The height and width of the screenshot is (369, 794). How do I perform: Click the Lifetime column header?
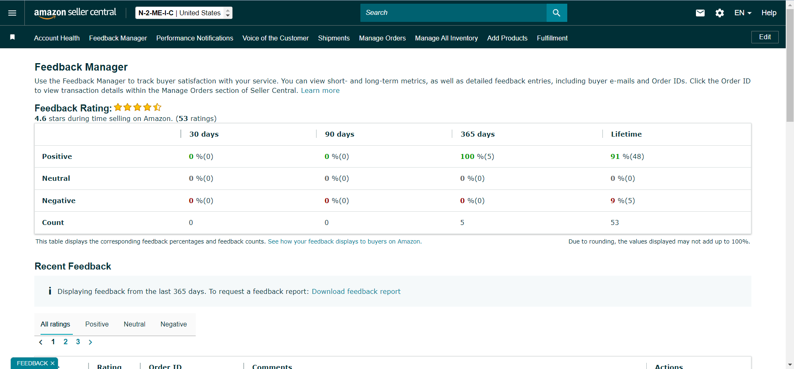coord(626,134)
